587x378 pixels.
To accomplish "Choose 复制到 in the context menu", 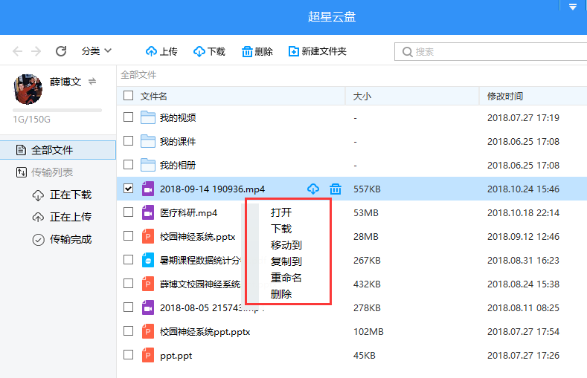I will click(286, 261).
